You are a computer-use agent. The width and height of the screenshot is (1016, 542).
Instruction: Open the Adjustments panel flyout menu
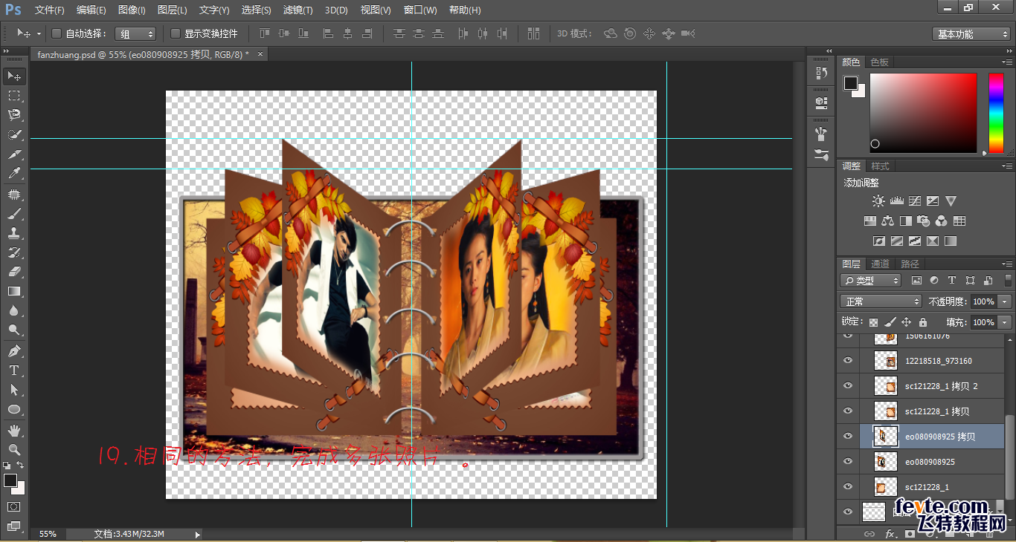point(1007,166)
